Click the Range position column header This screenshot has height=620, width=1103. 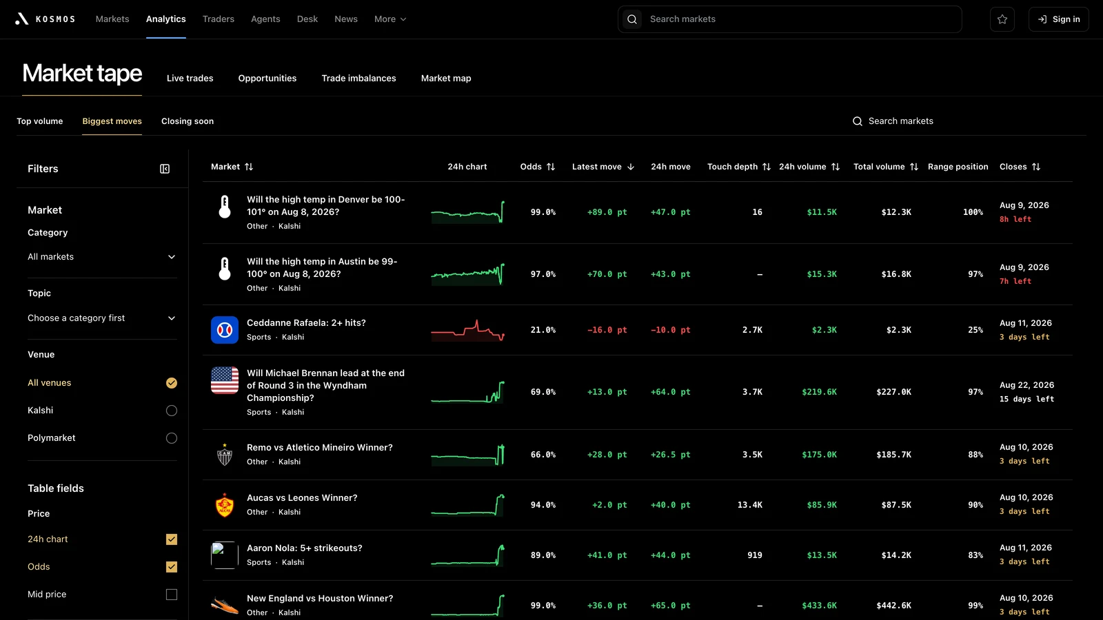tap(958, 167)
